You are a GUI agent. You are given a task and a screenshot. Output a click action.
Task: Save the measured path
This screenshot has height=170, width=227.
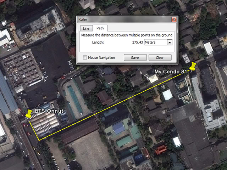[x=135, y=57]
